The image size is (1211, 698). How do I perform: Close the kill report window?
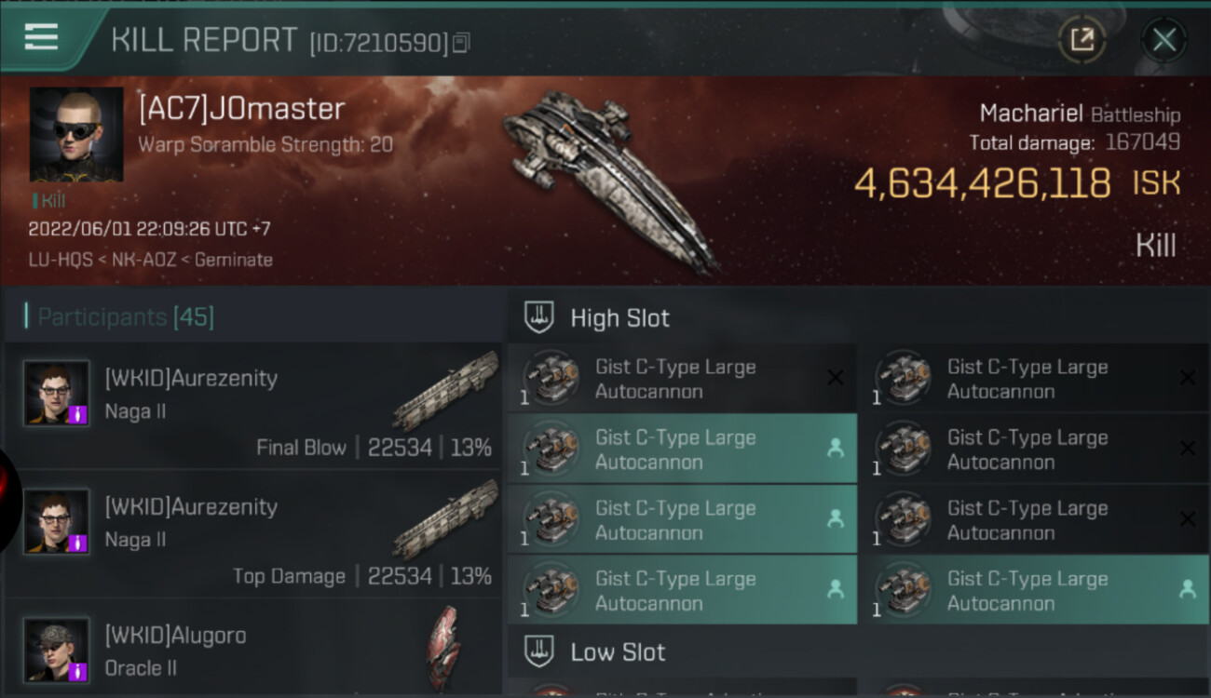point(1163,40)
